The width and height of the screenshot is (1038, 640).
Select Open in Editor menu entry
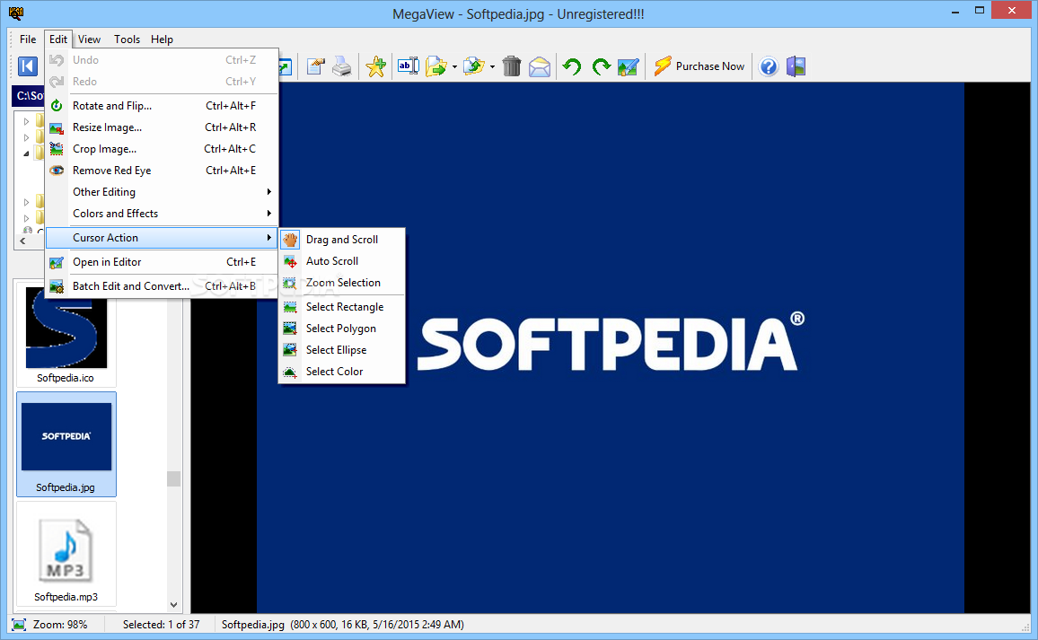click(x=162, y=262)
